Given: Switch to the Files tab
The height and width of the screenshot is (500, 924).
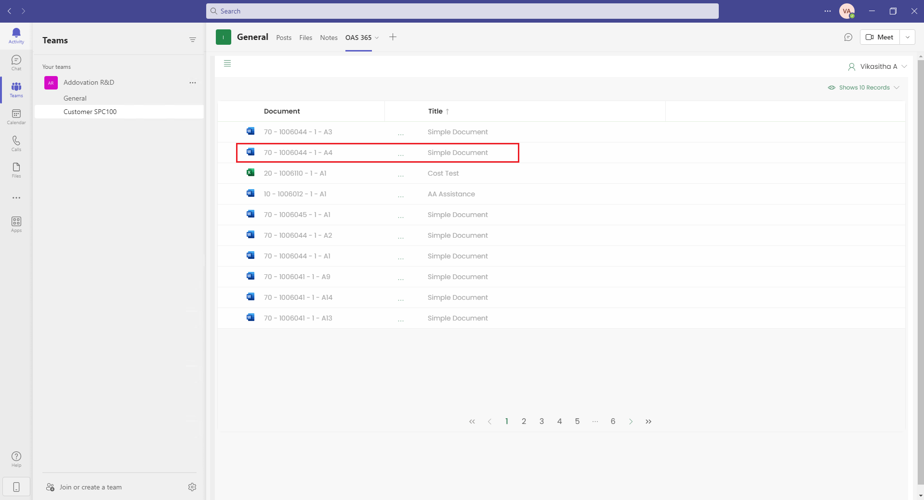Looking at the screenshot, I should tap(305, 38).
